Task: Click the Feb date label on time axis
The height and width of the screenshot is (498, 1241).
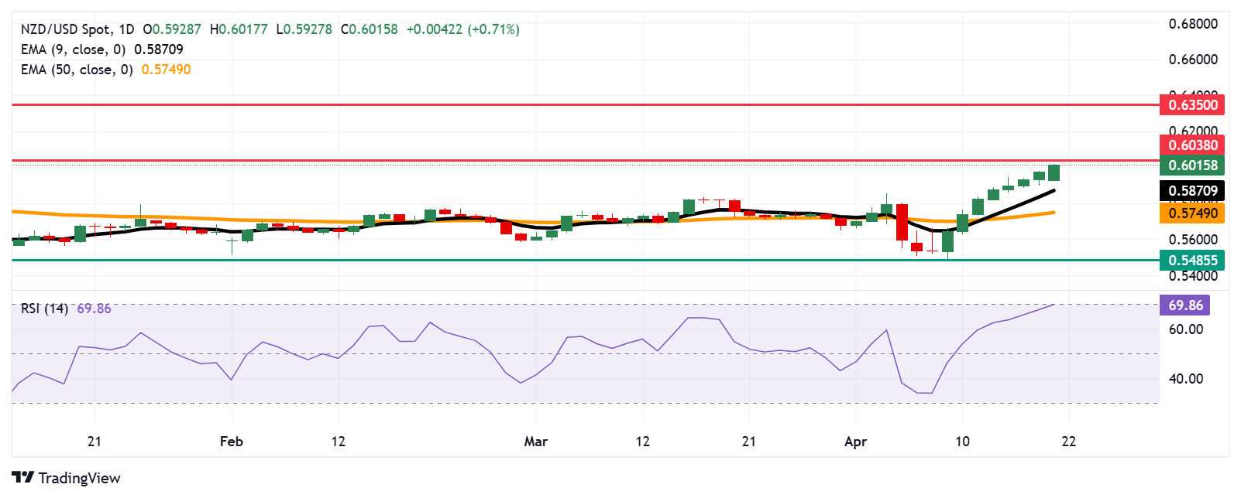Action: click(x=232, y=442)
